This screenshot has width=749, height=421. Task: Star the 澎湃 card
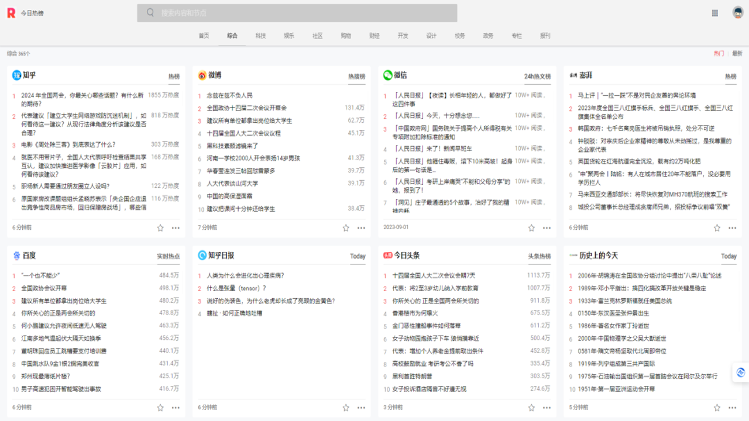[717, 227]
